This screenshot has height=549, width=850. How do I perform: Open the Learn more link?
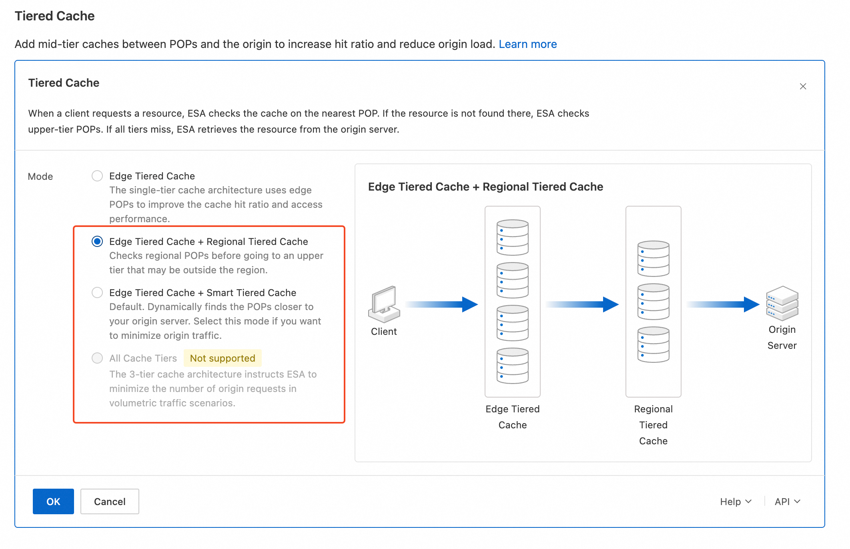coord(527,44)
